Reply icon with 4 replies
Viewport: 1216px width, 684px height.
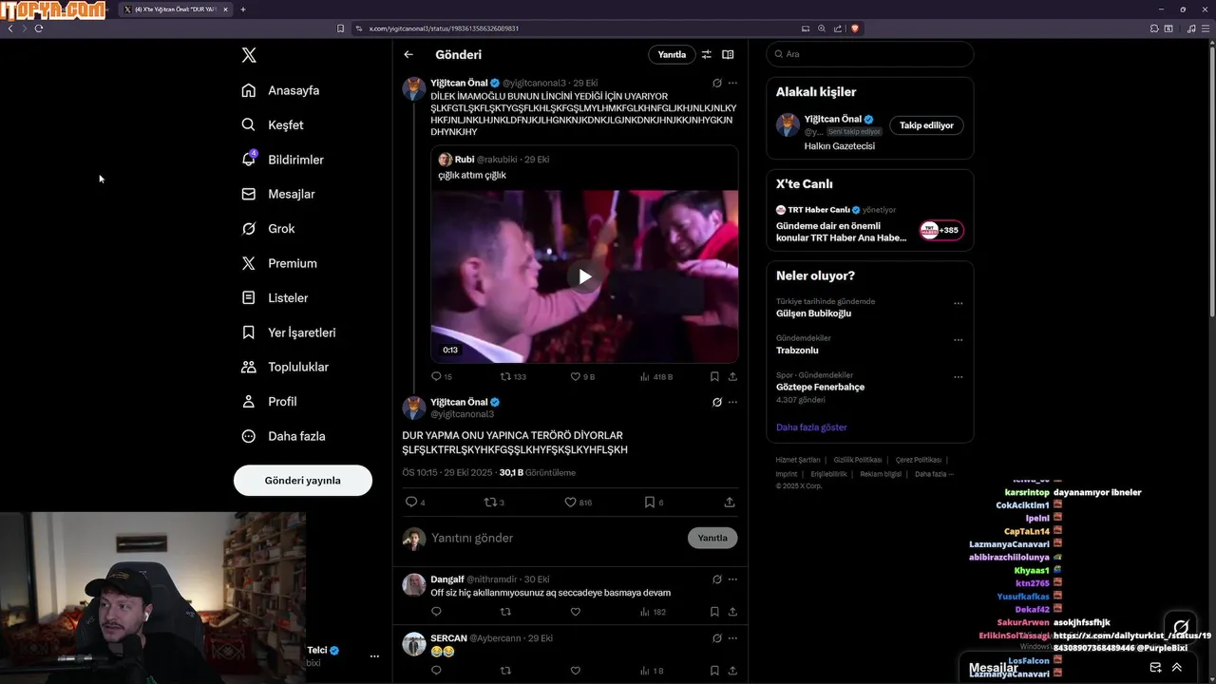click(415, 502)
